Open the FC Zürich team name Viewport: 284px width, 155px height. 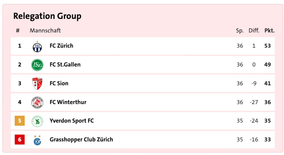(x=61, y=46)
